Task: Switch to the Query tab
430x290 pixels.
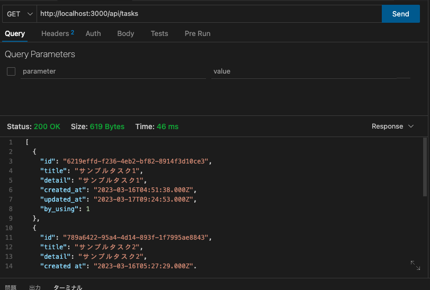Action: (15, 33)
